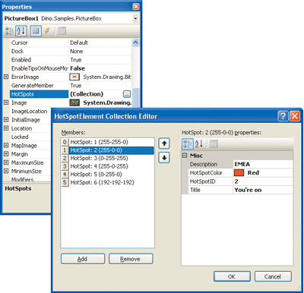This screenshot has height=293, width=304.
Task: Move selected HotSpot up with arrow button
Action: click(164, 143)
